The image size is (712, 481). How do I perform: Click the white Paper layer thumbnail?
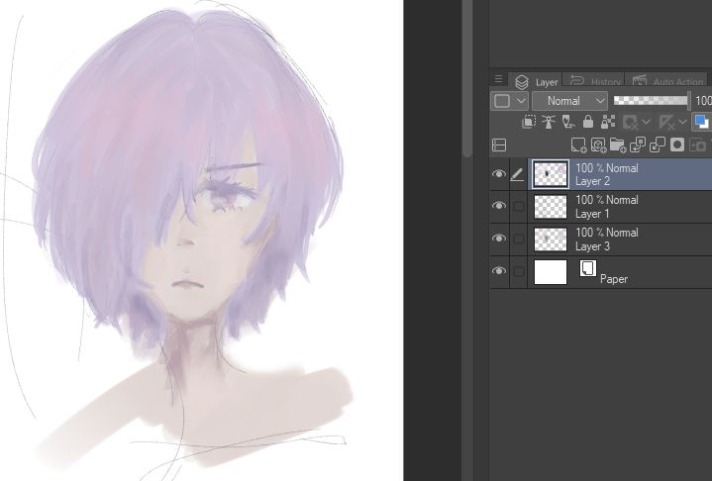[551, 272]
